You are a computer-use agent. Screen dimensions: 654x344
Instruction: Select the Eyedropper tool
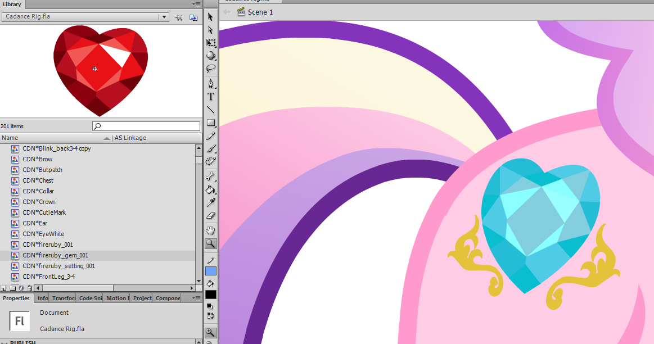point(211,202)
